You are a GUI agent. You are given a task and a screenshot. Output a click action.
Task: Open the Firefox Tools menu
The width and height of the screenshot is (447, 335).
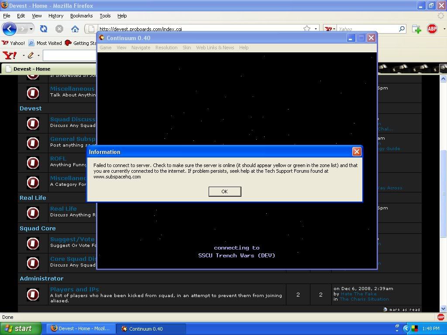(x=105, y=16)
